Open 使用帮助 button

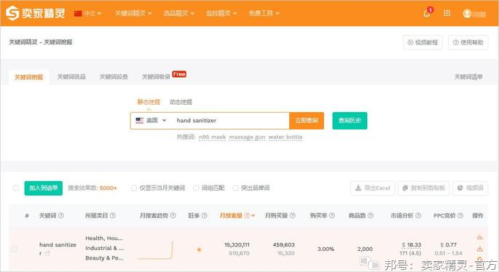468,42
